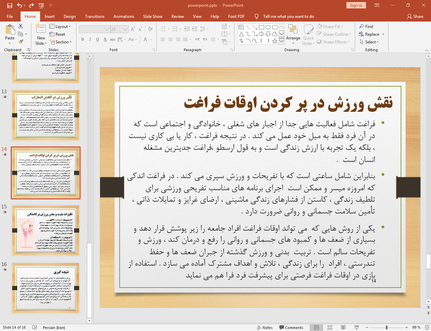Click the Underline icon
Image resolution: width=431 pixels, height=331 pixels.
click(x=97, y=39)
